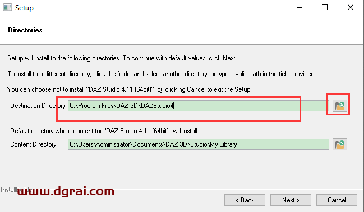Click the www.dgrai.com watermark
Viewport: 364px width, 212px height.
pyautogui.click(x=66, y=191)
